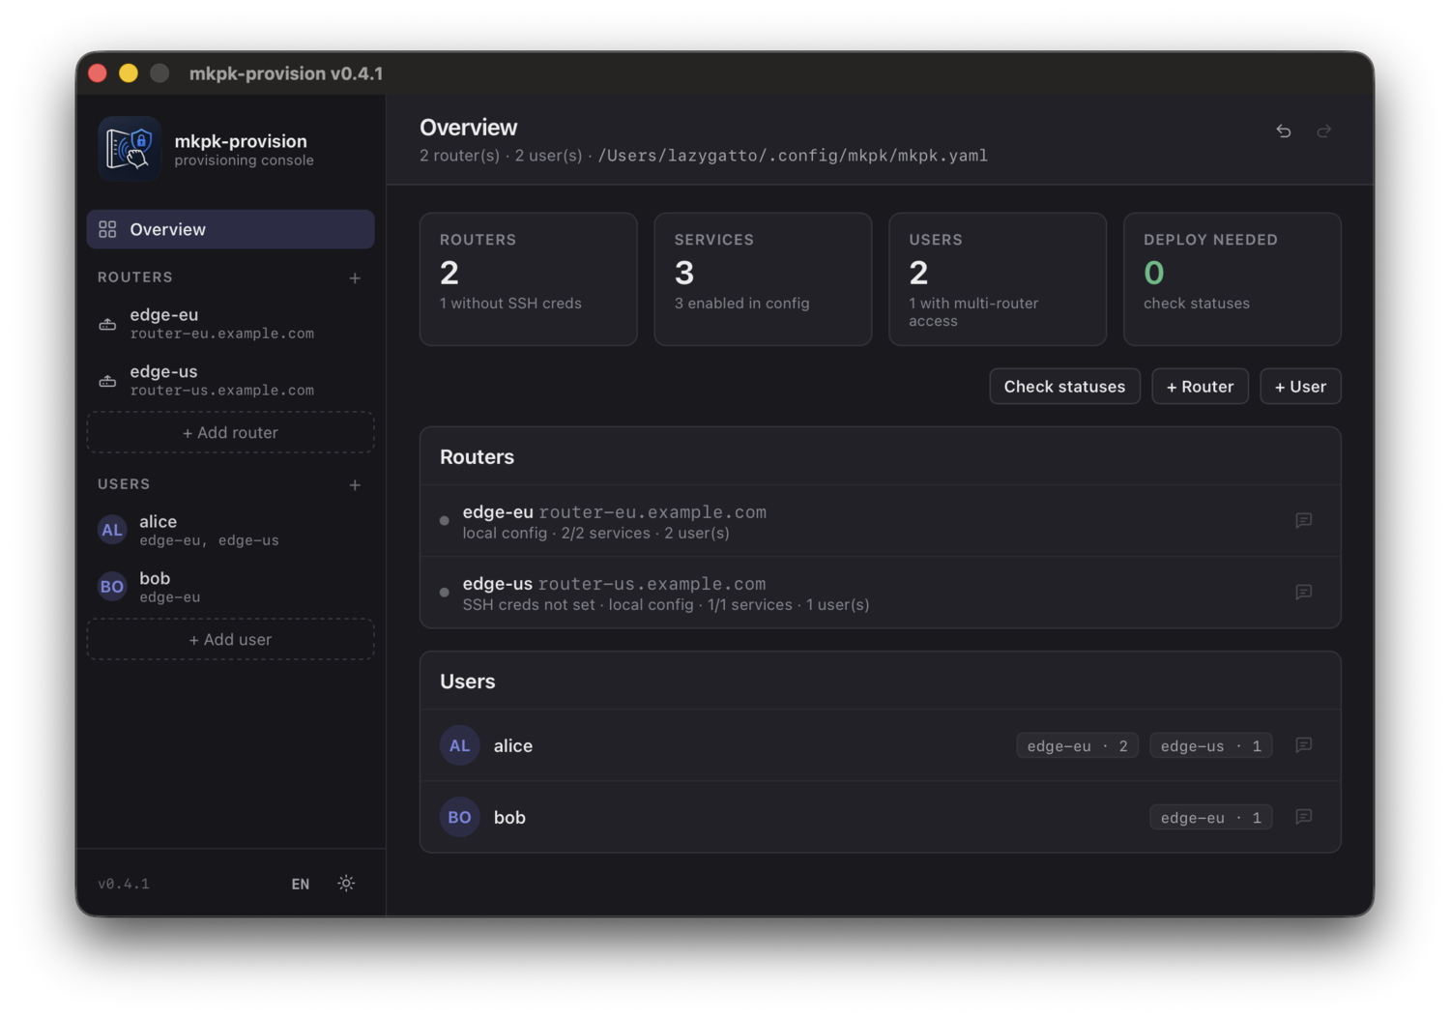
Task: Click the Routers panel heading
Action: click(x=477, y=457)
